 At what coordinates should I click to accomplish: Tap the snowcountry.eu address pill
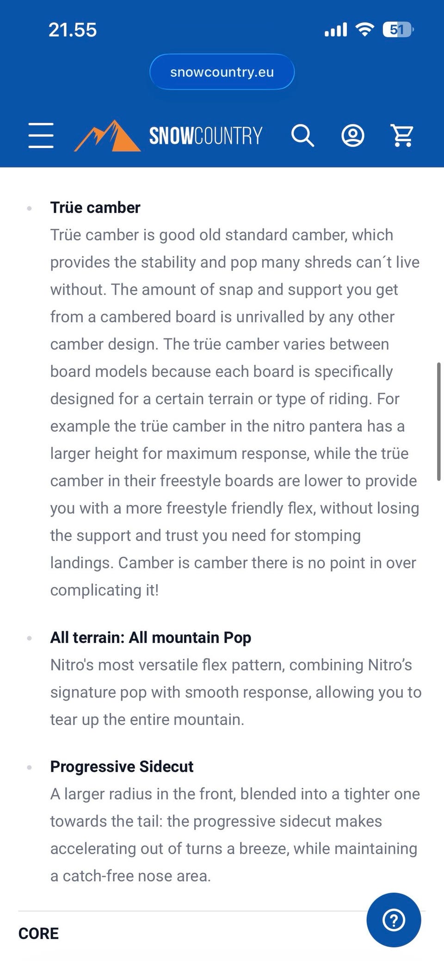pyautogui.click(x=222, y=72)
